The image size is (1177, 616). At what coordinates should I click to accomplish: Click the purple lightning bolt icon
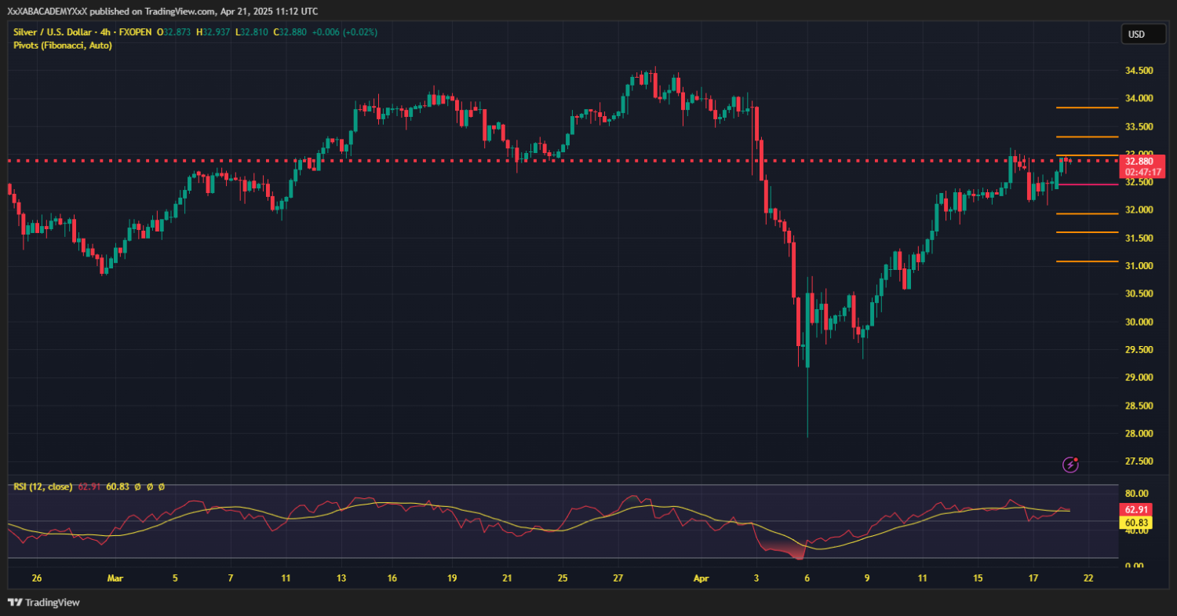coord(1071,465)
